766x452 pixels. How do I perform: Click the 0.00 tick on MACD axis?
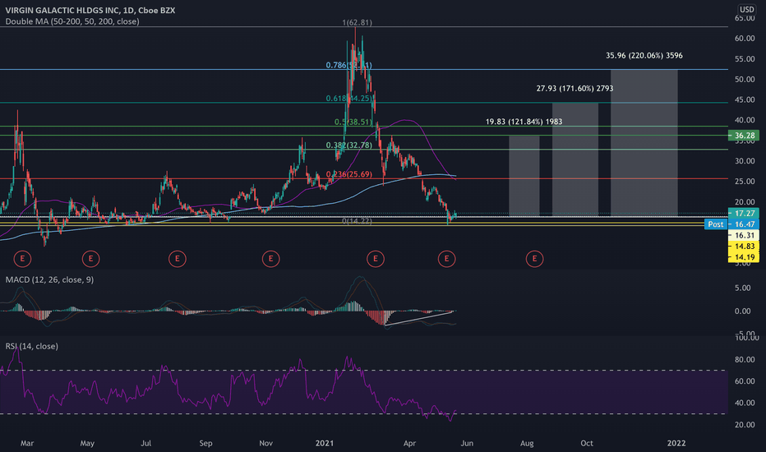742,311
